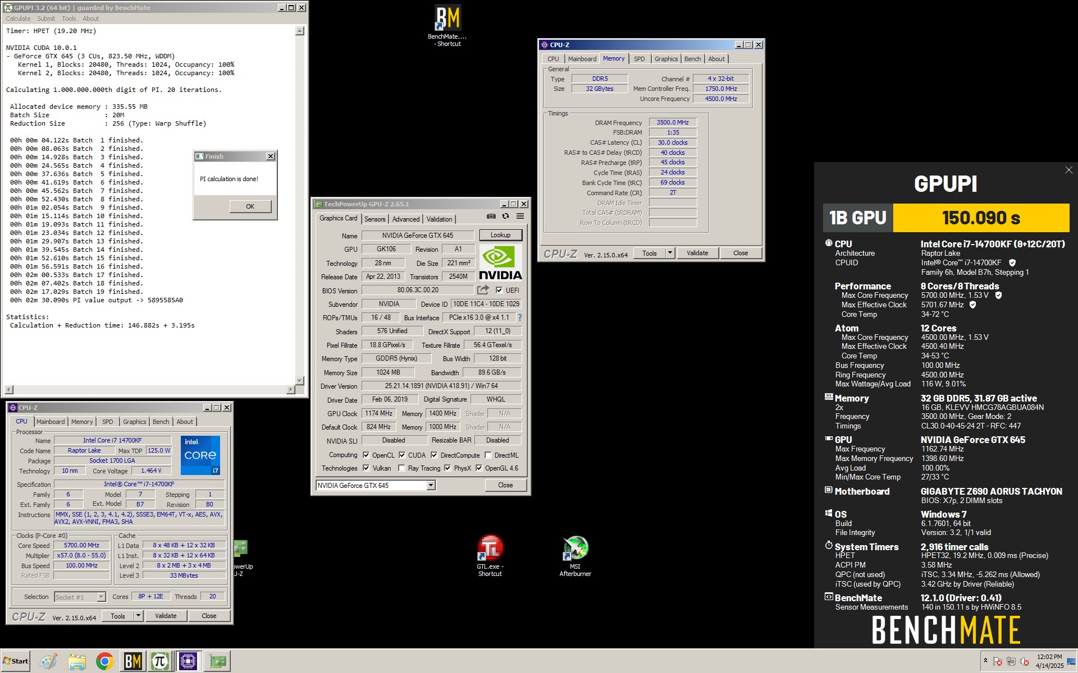Image resolution: width=1078 pixels, height=673 pixels.
Task: Click the Lookup button in GPU-Z
Action: click(x=500, y=235)
